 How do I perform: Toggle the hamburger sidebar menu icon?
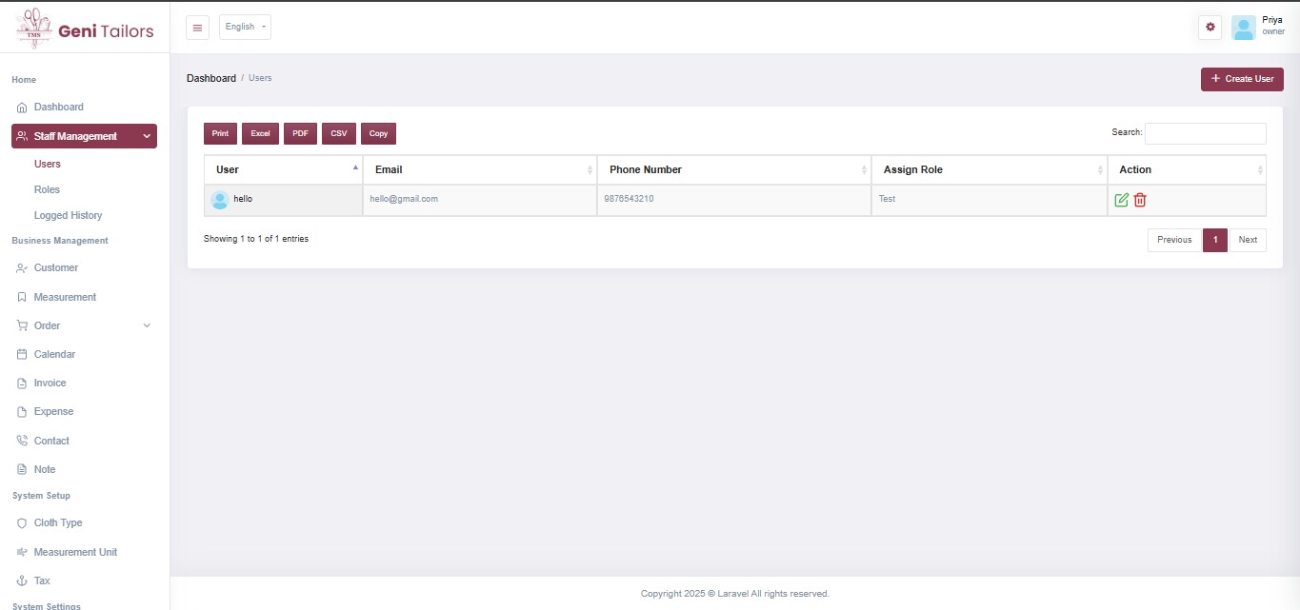[197, 27]
